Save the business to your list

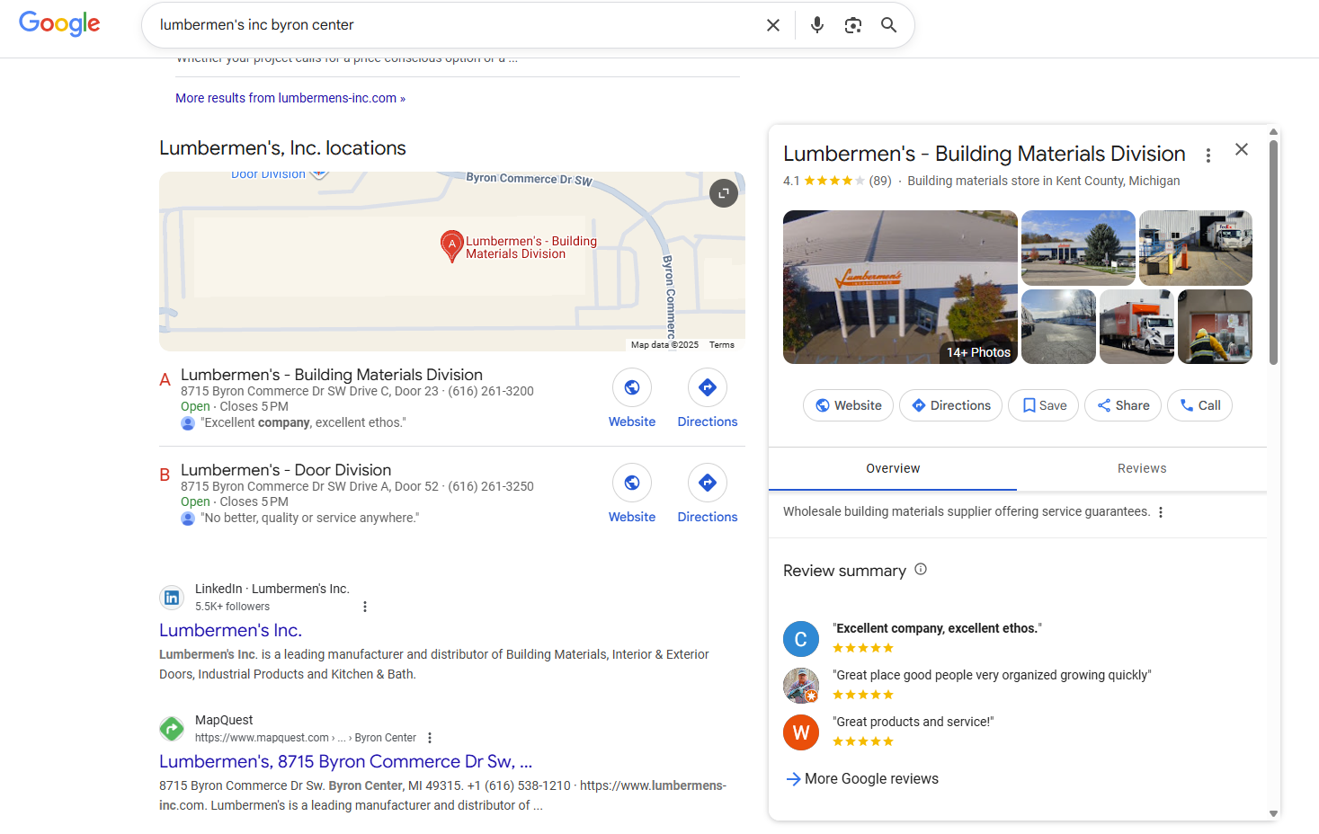(x=1043, y=405)
